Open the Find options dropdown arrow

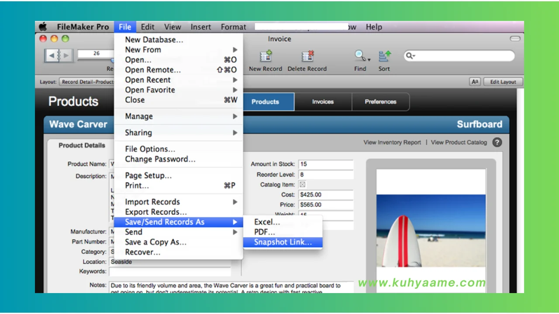[x=369, y=59]
